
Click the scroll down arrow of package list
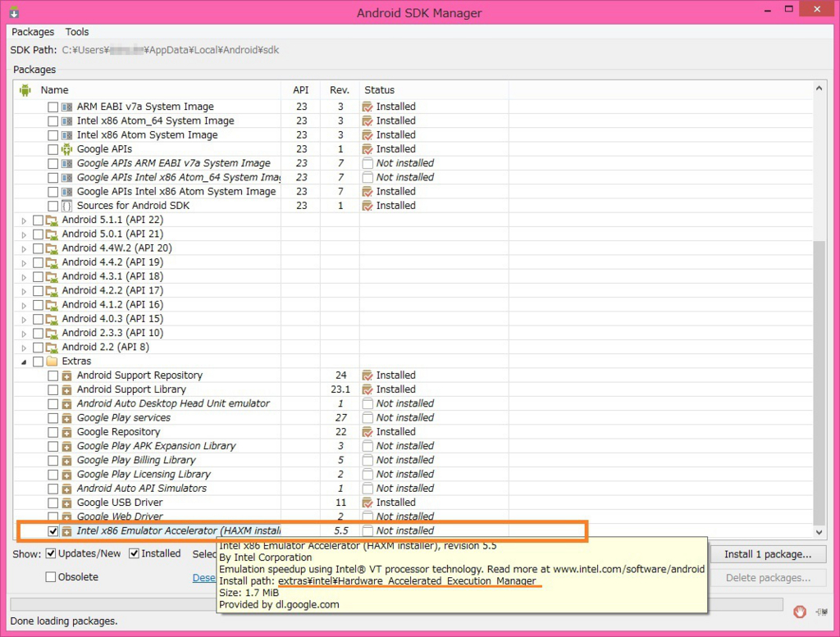pos(819,532)
